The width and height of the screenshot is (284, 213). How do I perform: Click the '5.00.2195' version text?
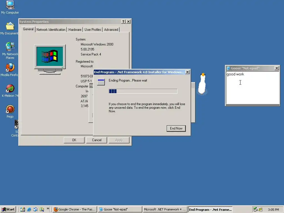pos(87,49)
